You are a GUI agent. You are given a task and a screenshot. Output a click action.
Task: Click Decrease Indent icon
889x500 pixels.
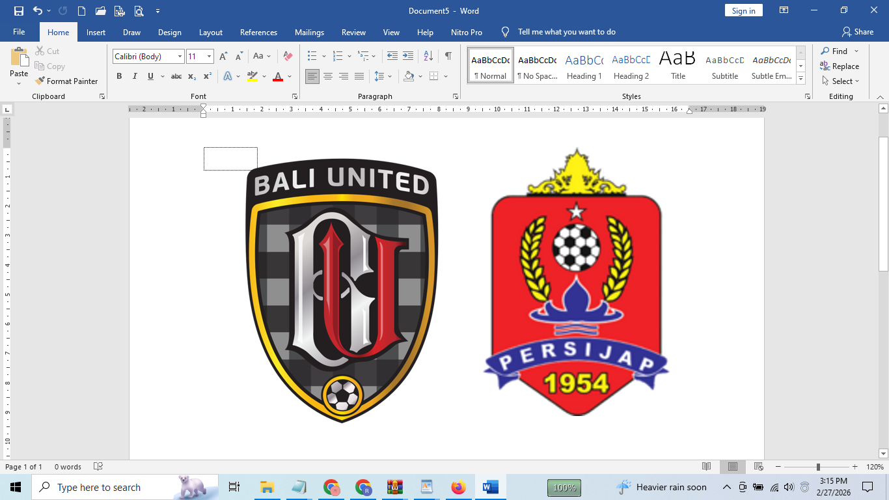(x=392, y=57)
